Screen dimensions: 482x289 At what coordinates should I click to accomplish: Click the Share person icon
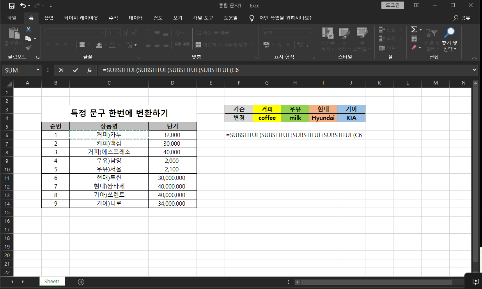click(x=456, y=18)
